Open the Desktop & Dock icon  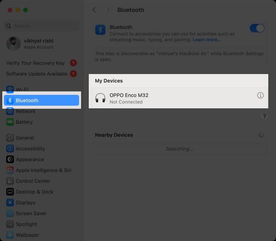[x=10, y=192]
